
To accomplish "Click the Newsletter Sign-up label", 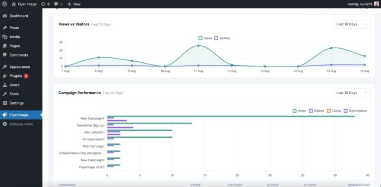I will [x=91, y=125].
